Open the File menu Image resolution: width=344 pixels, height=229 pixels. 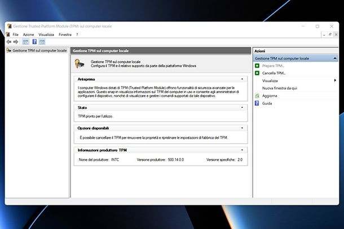click(x=15, y=34)
